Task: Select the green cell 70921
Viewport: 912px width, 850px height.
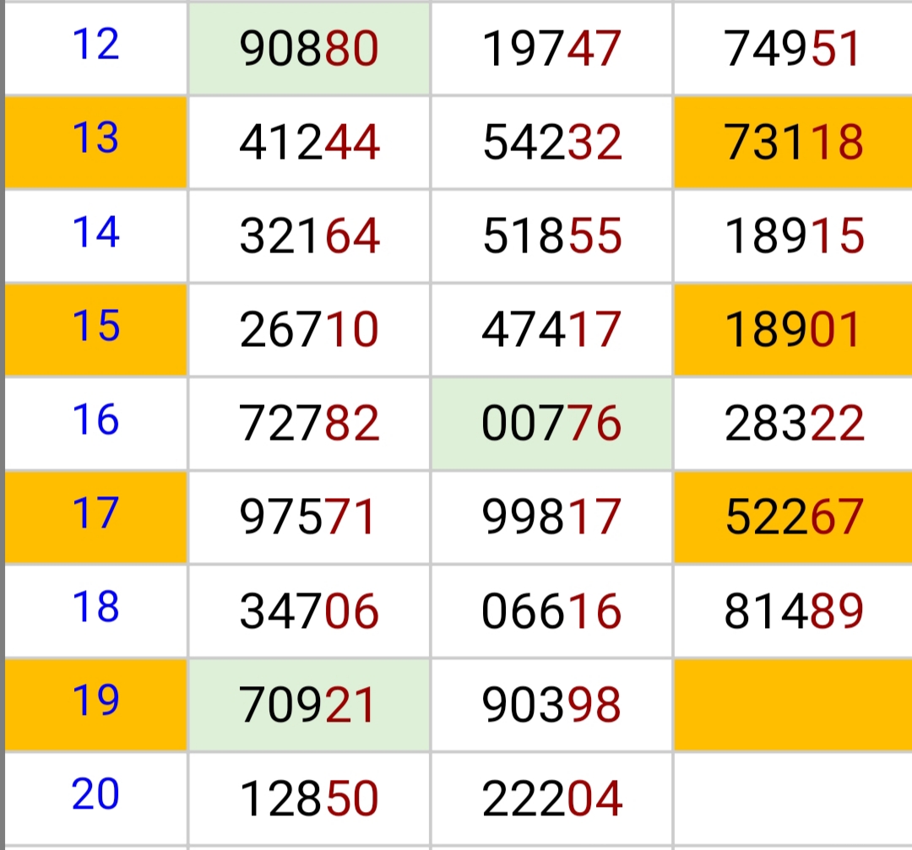Action: coord(309,706)
